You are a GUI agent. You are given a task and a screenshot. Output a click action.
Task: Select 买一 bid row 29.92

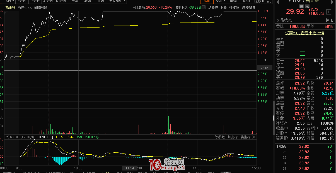click(305, 61)
